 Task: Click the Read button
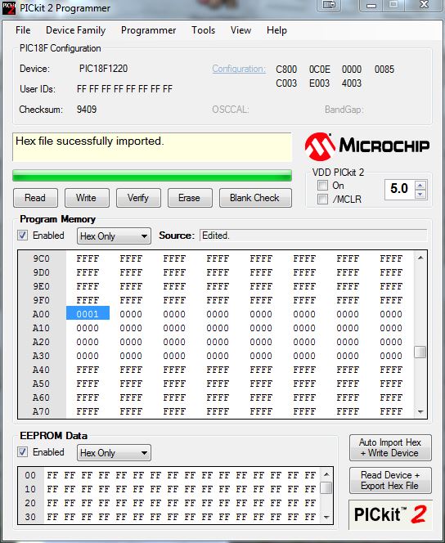[x=35, y=198]
